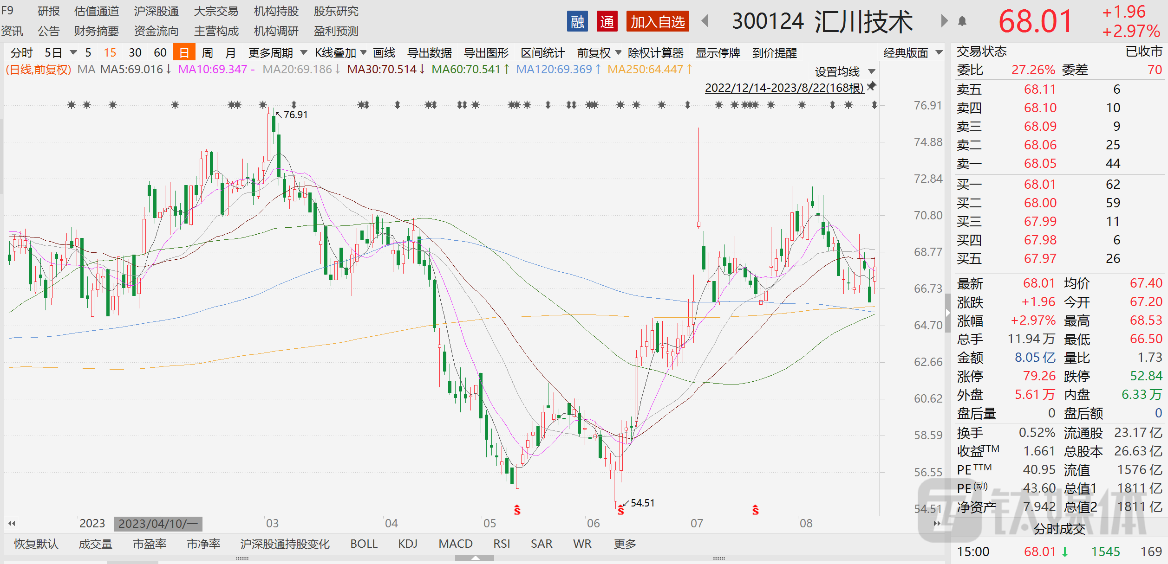Go to previous stock with left arrow
This screenshot has width=1168, height=564.
[x=705, y=21]
